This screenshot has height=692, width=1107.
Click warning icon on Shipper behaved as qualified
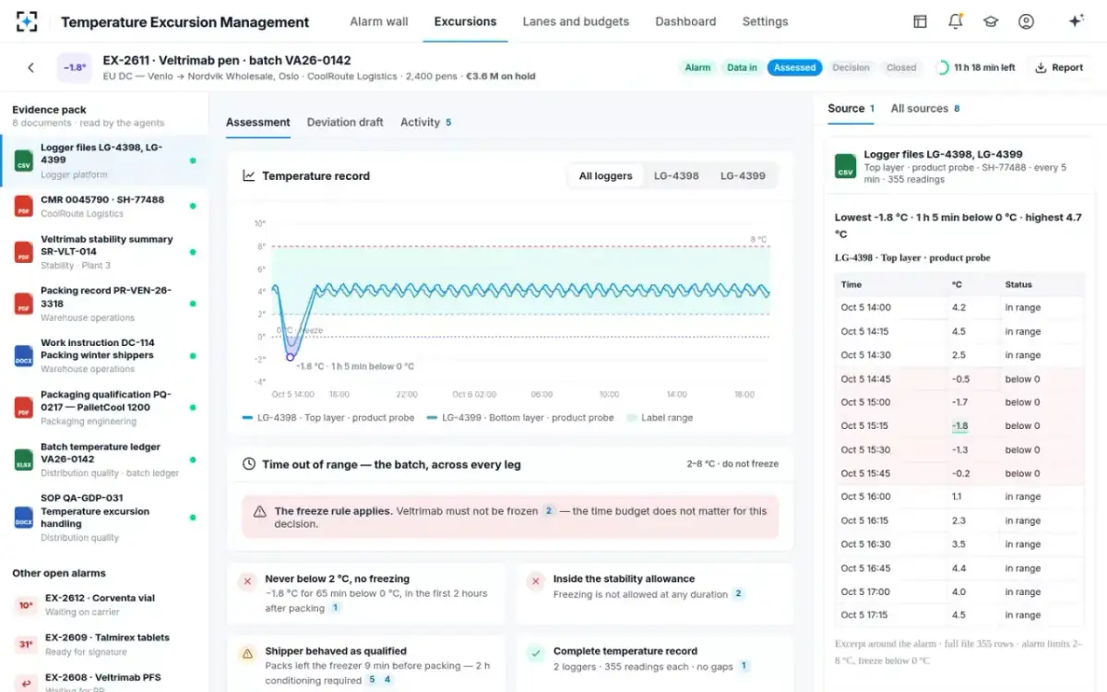246,654
